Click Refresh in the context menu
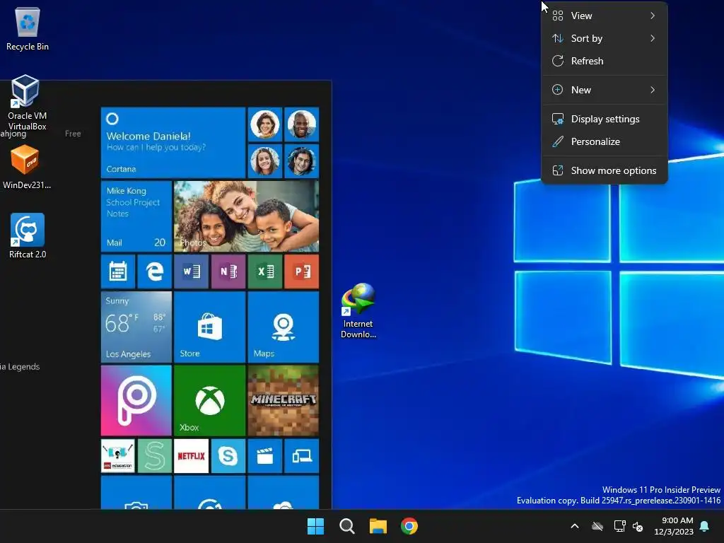 [604, 61]
